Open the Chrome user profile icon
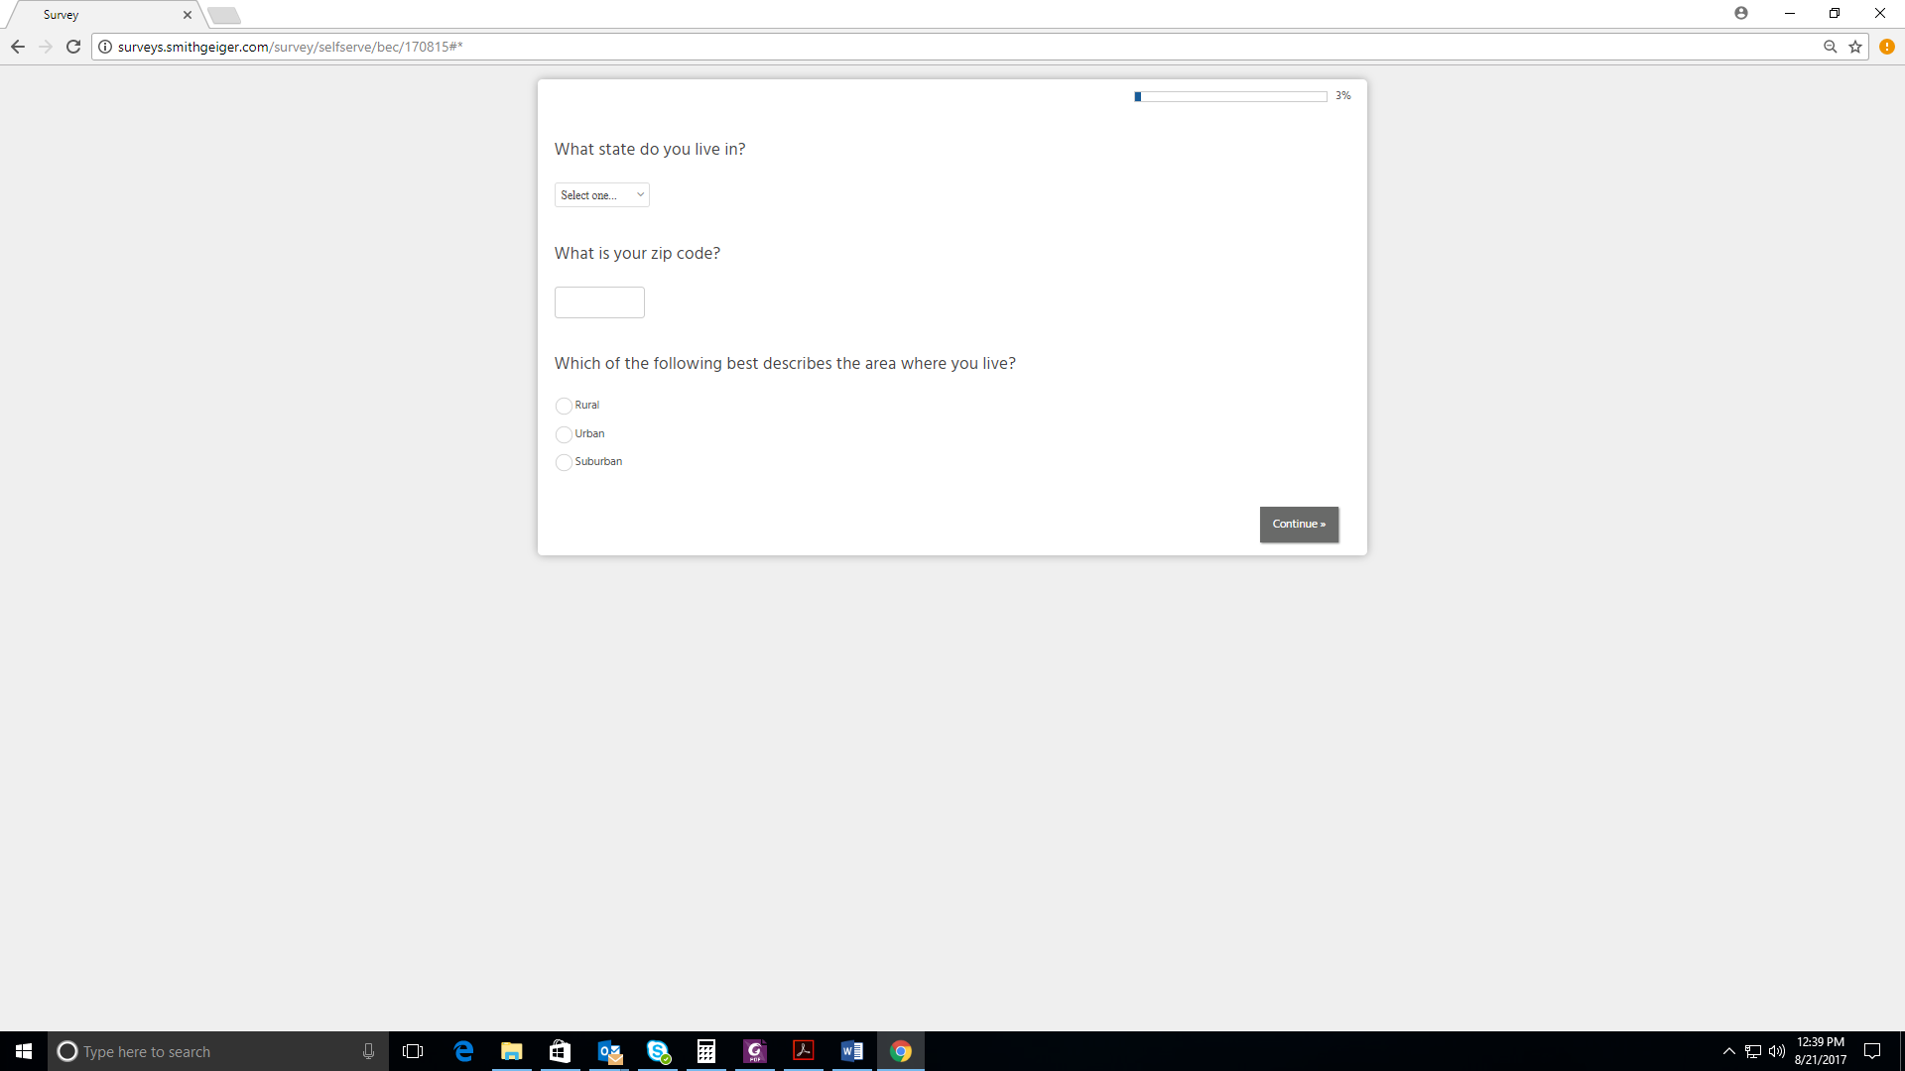The image size is (1905, 1071). [x=1741, y=13]
